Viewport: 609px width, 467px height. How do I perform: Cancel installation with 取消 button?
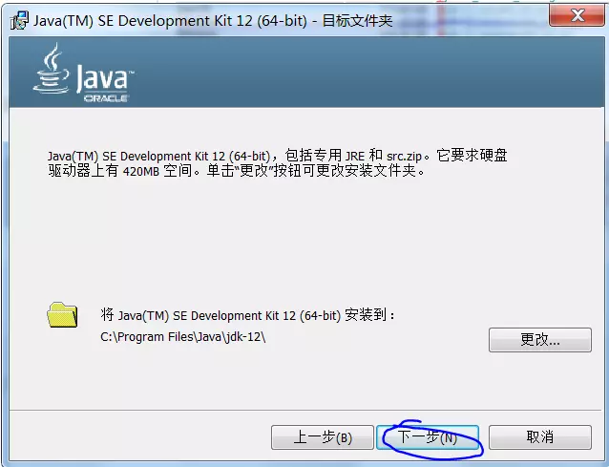[540, 437]
